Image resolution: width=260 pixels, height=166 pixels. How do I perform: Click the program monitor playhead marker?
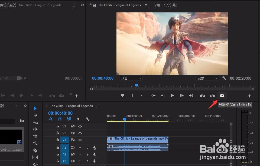coord(136,85)
